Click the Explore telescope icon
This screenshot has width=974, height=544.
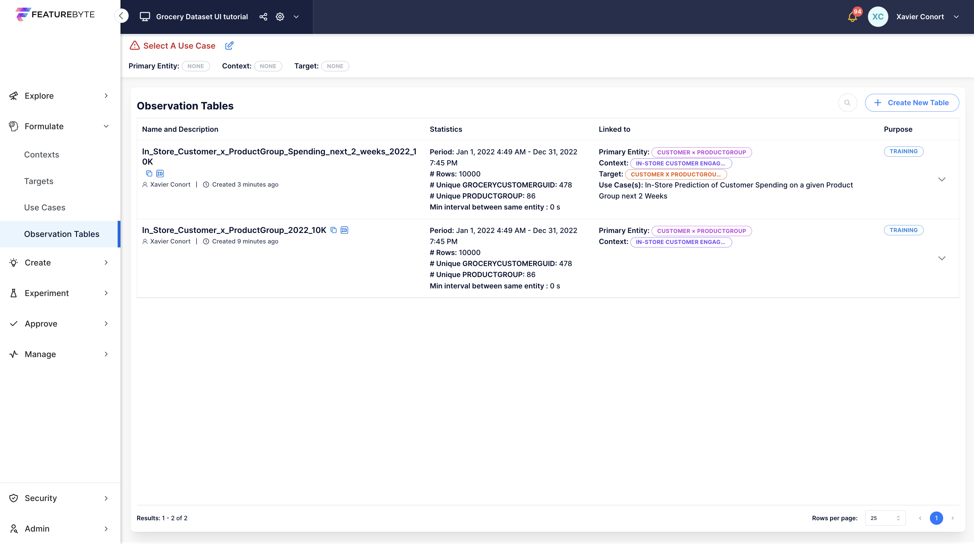coord(14,96)
